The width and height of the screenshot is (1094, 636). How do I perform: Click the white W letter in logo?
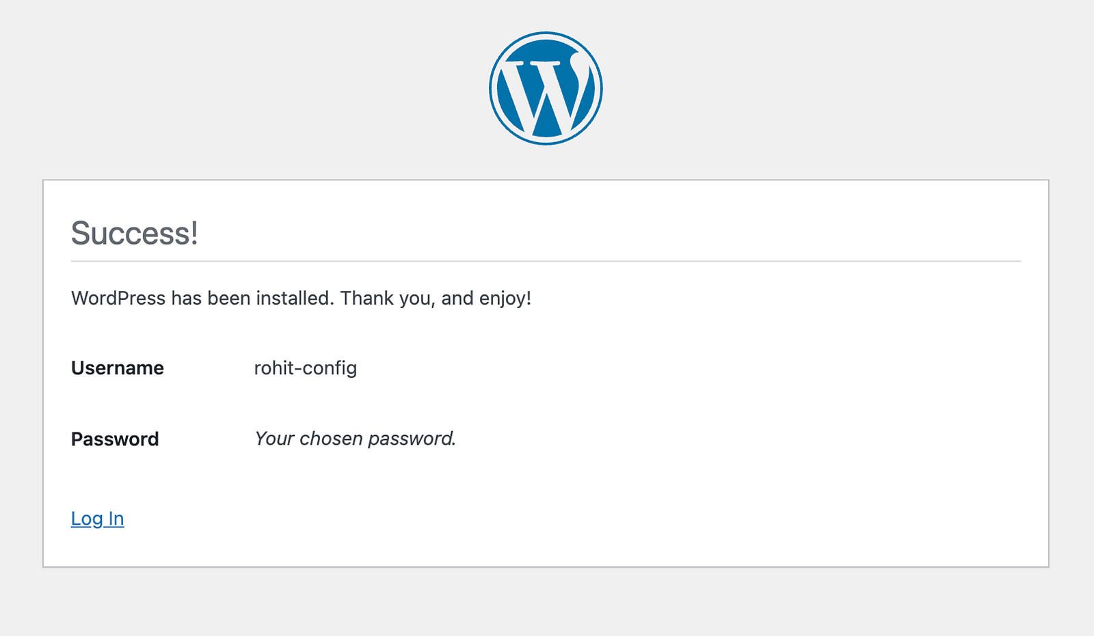546,94
